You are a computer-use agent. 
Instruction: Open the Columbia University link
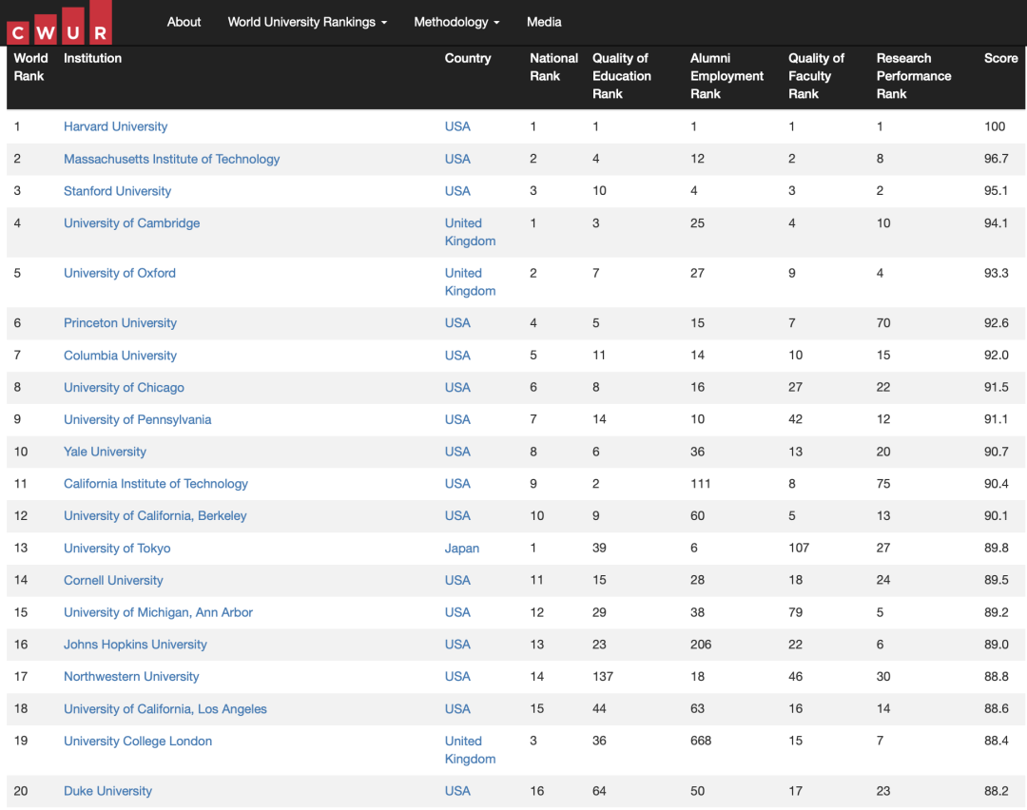(120, 355)
